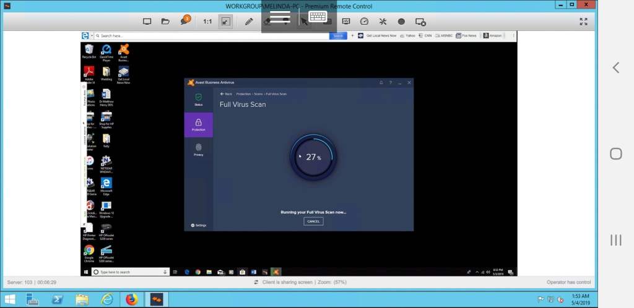Viewport: 634px width, 308px height.
Task: Select the Microsoft Edge desktop shortcut
Action: 106,186
